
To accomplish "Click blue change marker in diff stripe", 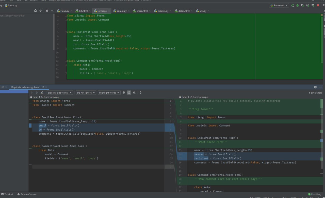I will 321,140.
